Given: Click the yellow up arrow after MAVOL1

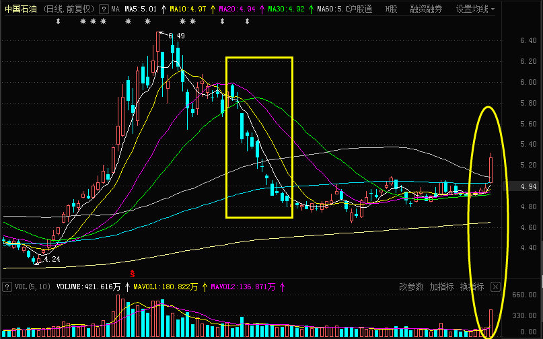Looking at the screenshot, I should (205, 287).
